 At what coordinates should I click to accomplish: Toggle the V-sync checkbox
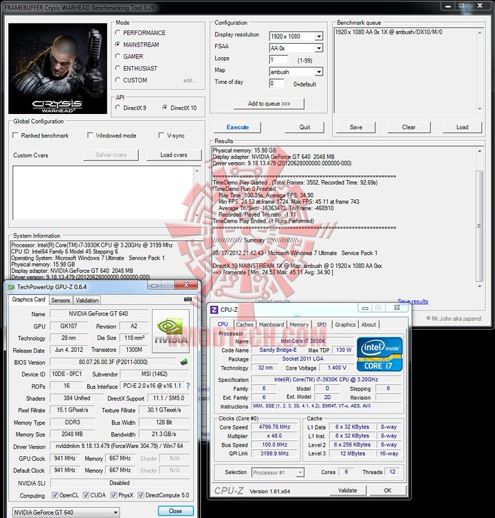coord(162,135)
